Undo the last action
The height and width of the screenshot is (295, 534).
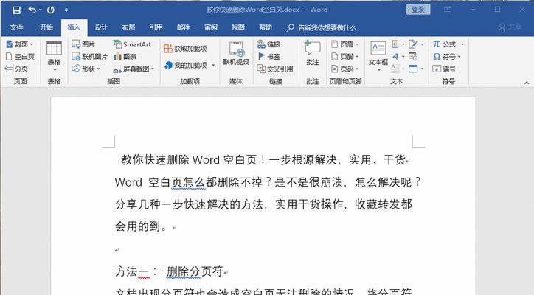click(32, 10)
